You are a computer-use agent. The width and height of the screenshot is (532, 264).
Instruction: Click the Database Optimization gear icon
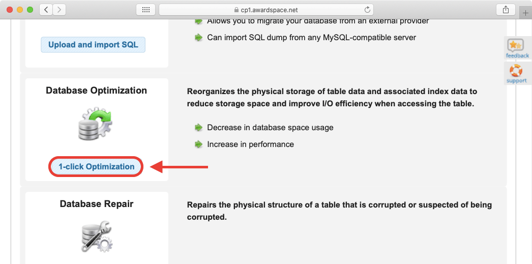tap(96, 124)
